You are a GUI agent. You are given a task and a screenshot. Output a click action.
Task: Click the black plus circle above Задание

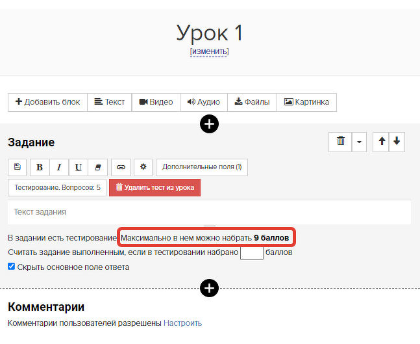(x=209, y=124)
